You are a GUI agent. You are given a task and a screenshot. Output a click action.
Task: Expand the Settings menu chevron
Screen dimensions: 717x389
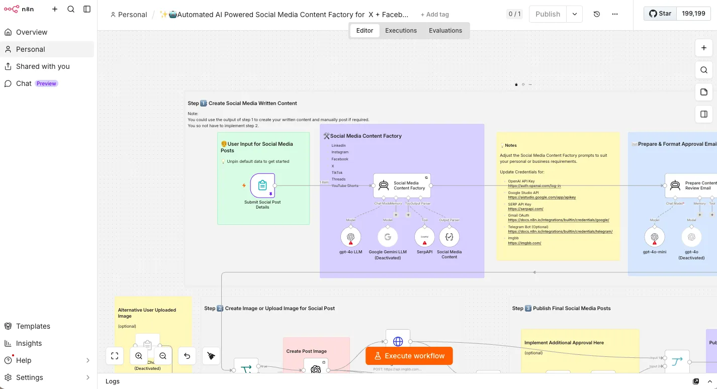point(88,377)
